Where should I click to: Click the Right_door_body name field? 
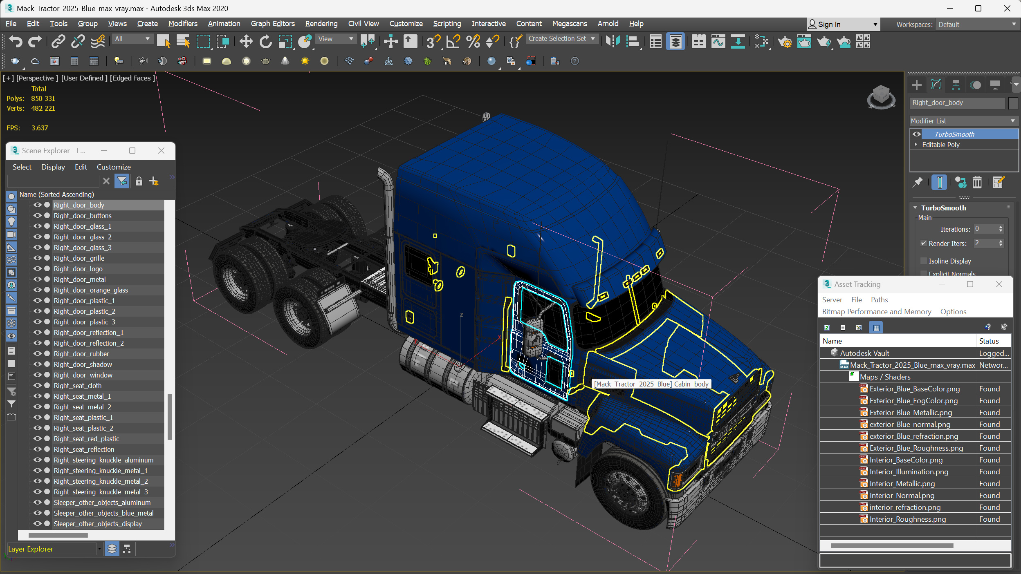click(957, 103)
